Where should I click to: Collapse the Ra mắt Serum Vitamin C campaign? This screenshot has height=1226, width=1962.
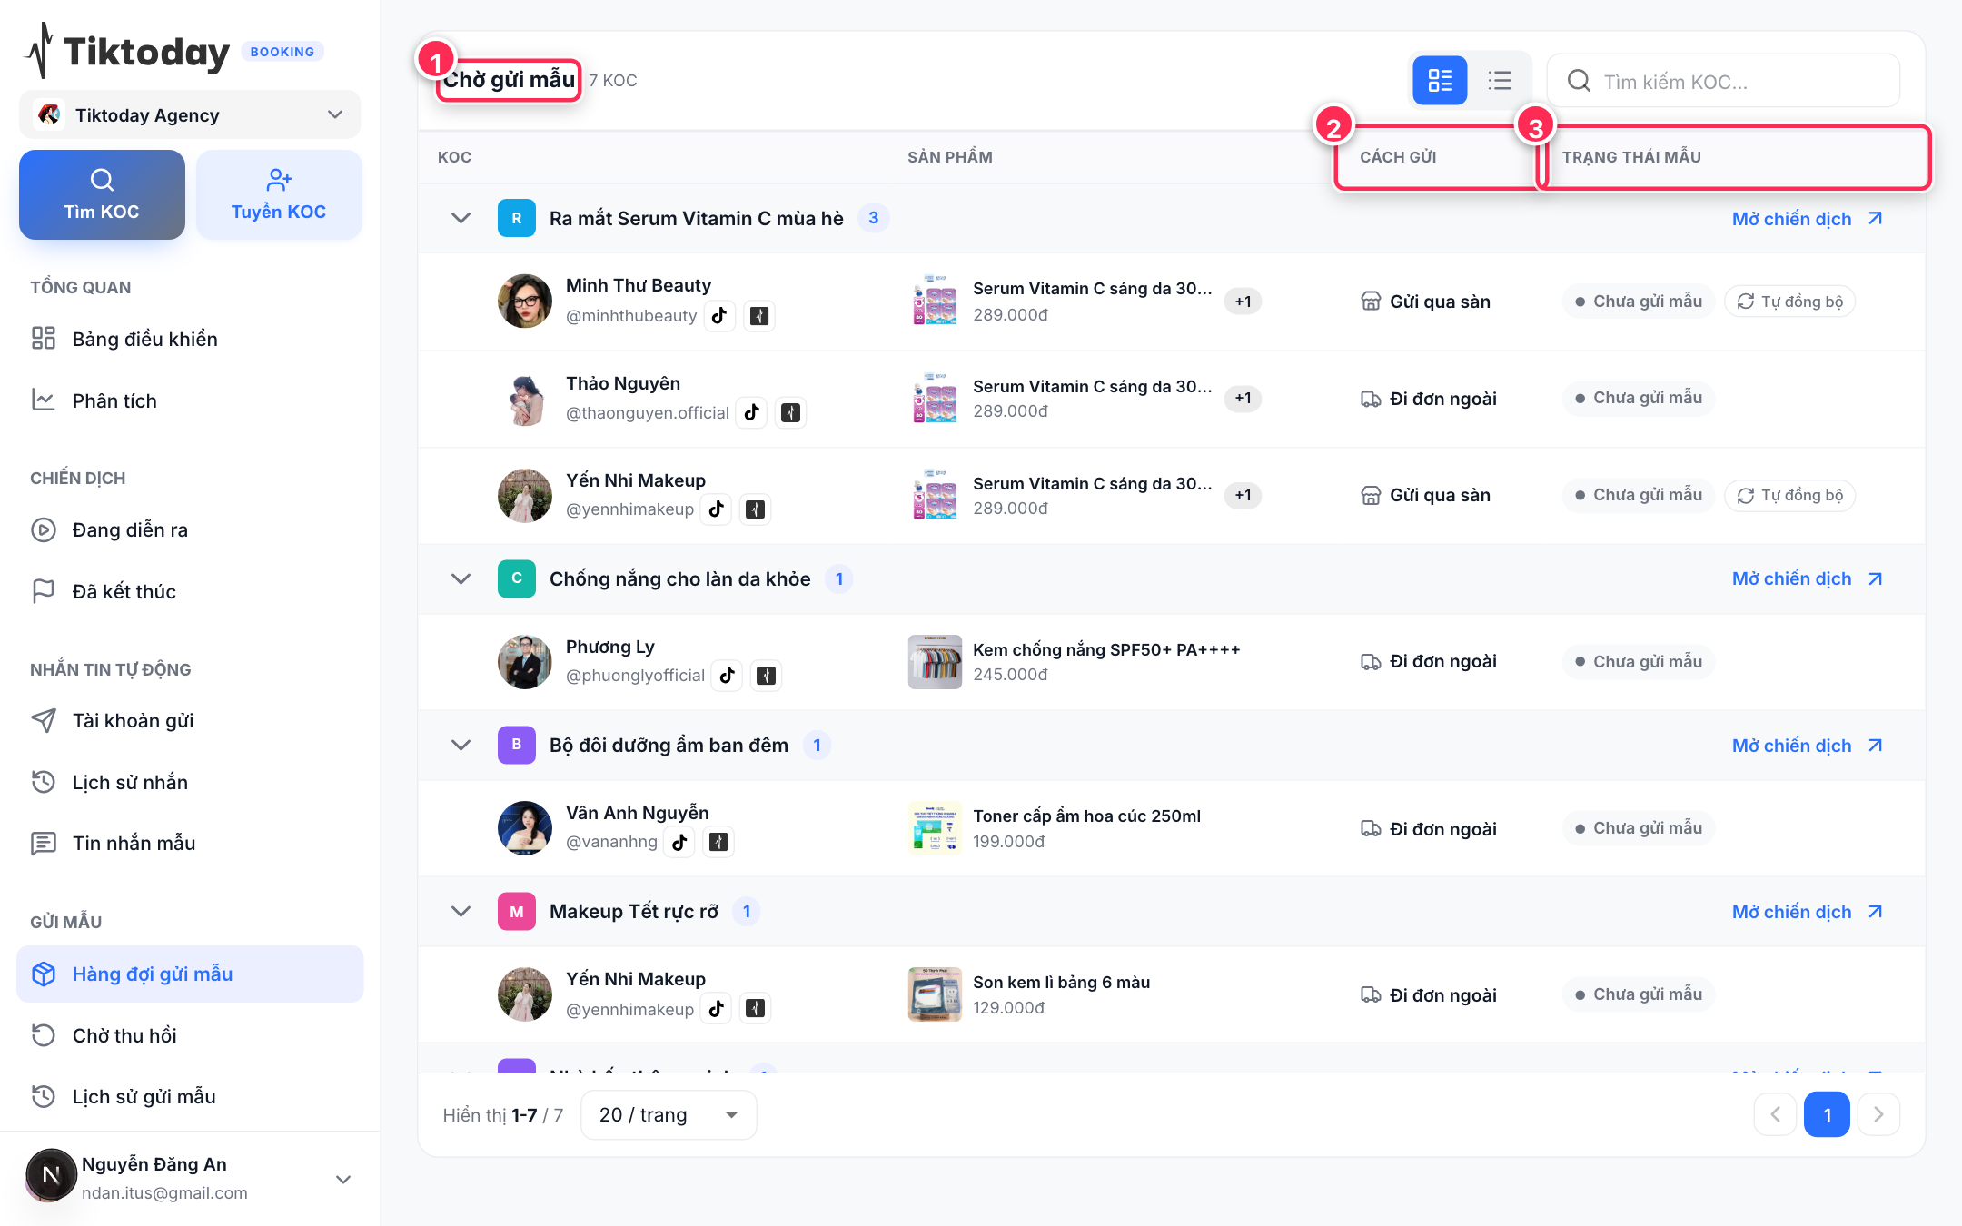[461, 218]
